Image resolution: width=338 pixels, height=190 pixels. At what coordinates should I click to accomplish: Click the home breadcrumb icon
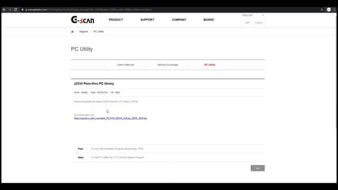coord(72,32)
